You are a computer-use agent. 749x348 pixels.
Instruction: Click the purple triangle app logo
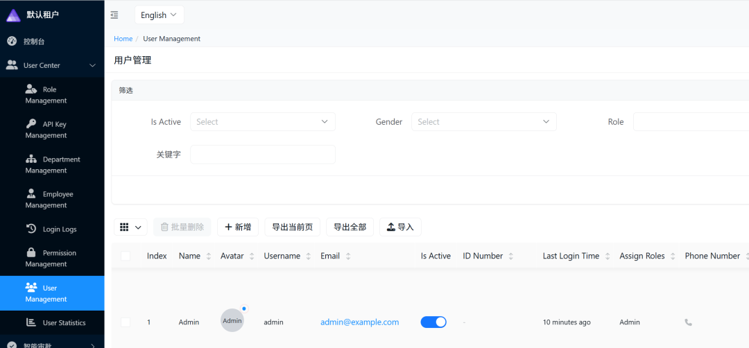click(x=13, y=15)
